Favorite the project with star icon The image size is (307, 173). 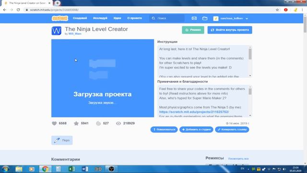click(76, 124)
